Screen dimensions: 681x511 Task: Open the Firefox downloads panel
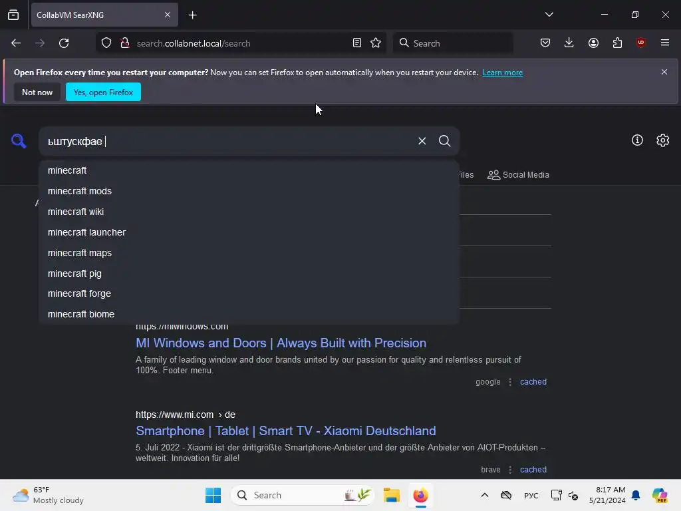pos(569,43)
